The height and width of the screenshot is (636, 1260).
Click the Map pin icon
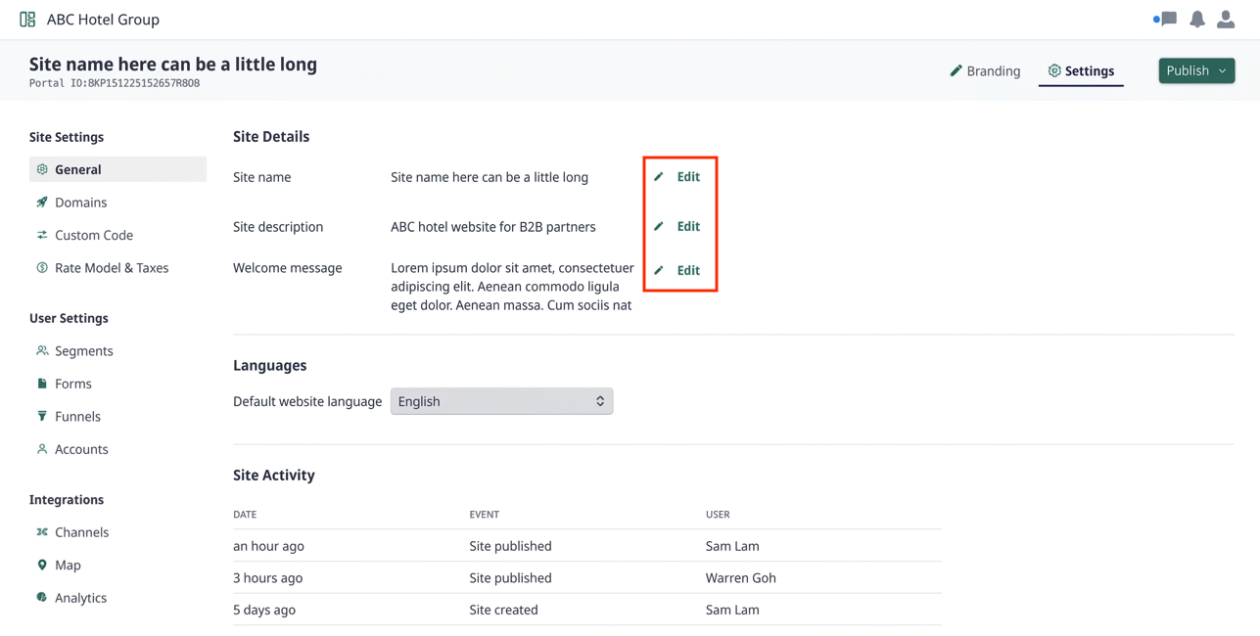point(42,565)
